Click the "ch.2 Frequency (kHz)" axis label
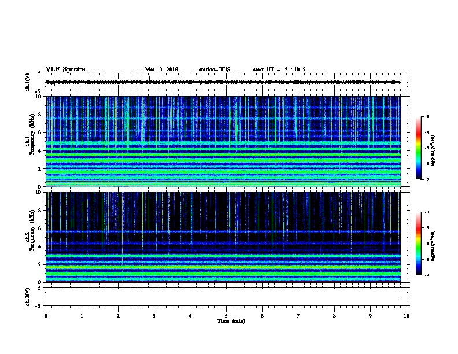The image size is (458, 354). (x=30, y=230)
